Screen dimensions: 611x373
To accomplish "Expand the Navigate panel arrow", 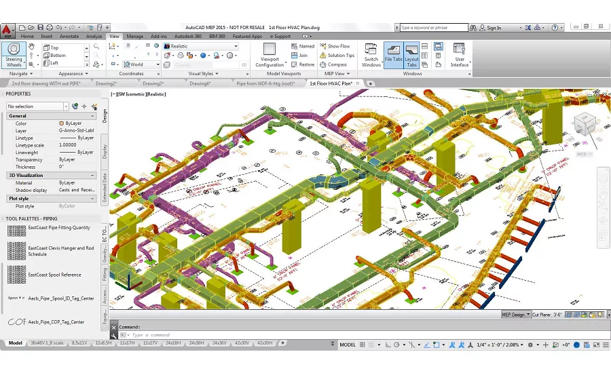I will [x=31, y=74].
